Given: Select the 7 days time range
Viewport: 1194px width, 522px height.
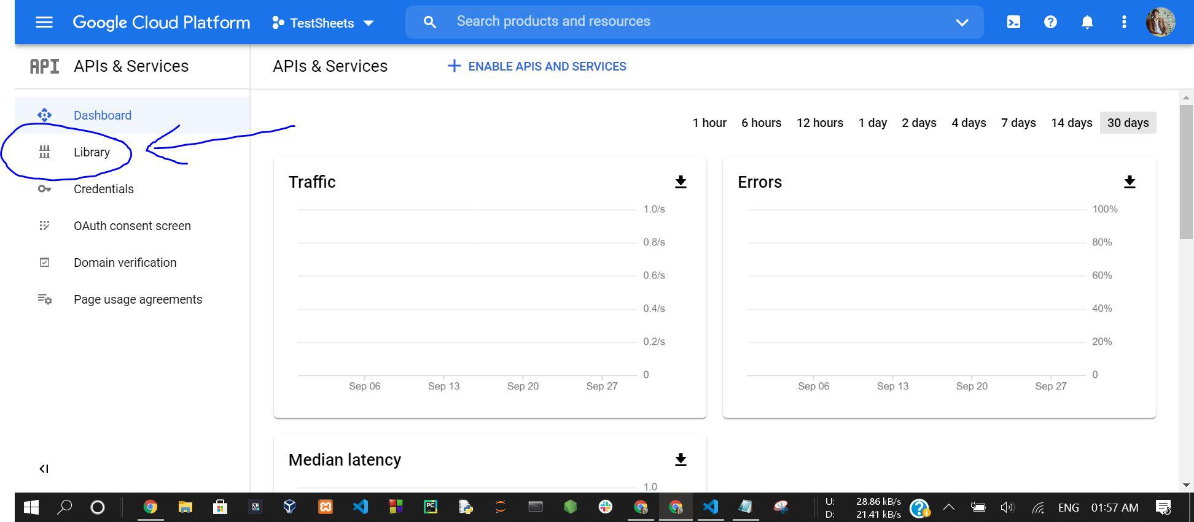Looking at the screenshot, I should click(x=1018, y=123).
